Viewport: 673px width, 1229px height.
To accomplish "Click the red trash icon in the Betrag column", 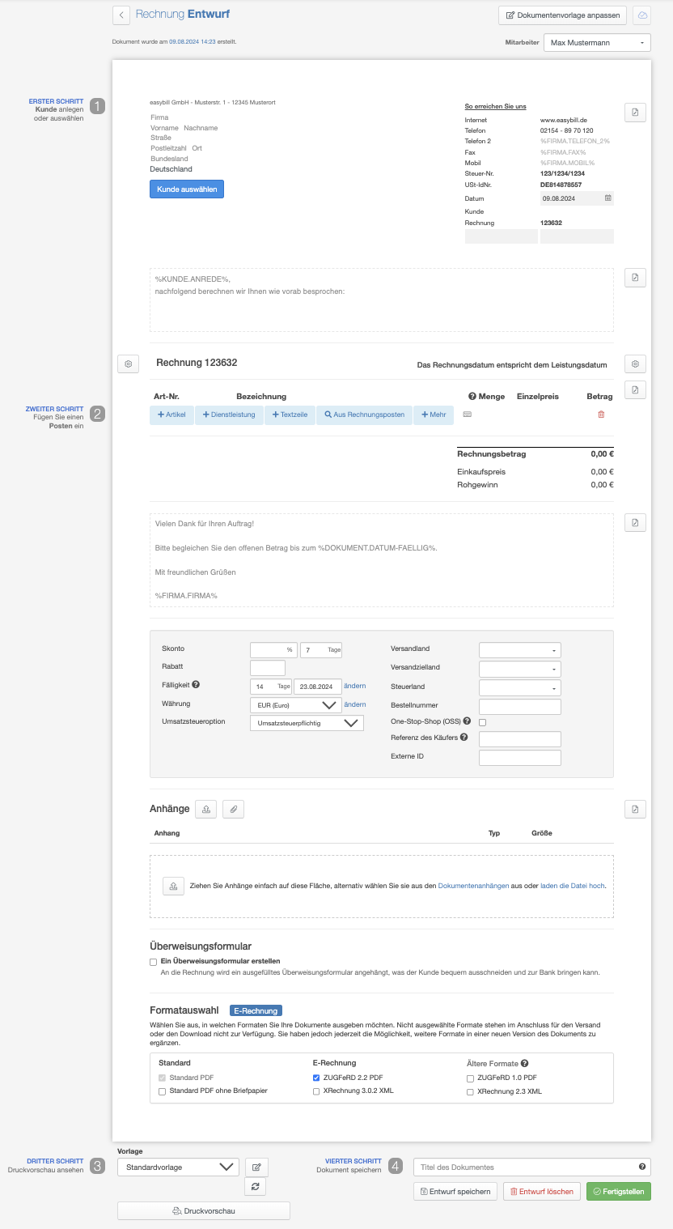I will [600, 415].
